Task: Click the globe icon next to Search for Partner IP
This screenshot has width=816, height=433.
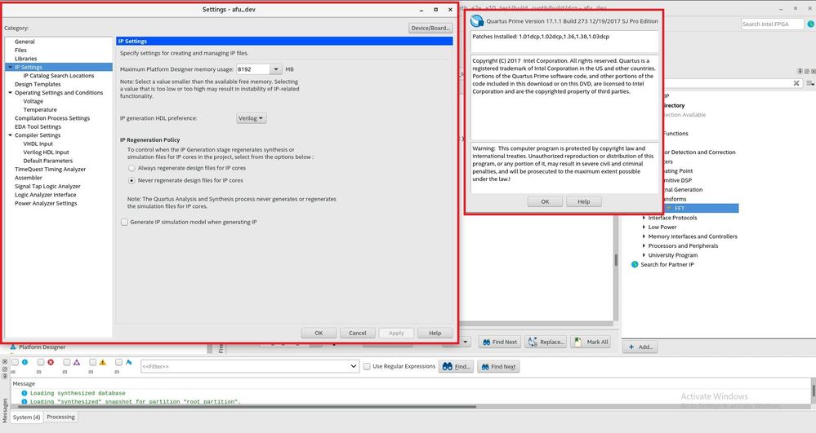Action: tap(635, 264)
